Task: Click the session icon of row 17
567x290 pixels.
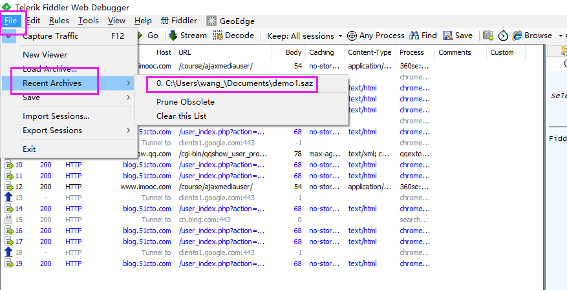Action: [8, 242]
